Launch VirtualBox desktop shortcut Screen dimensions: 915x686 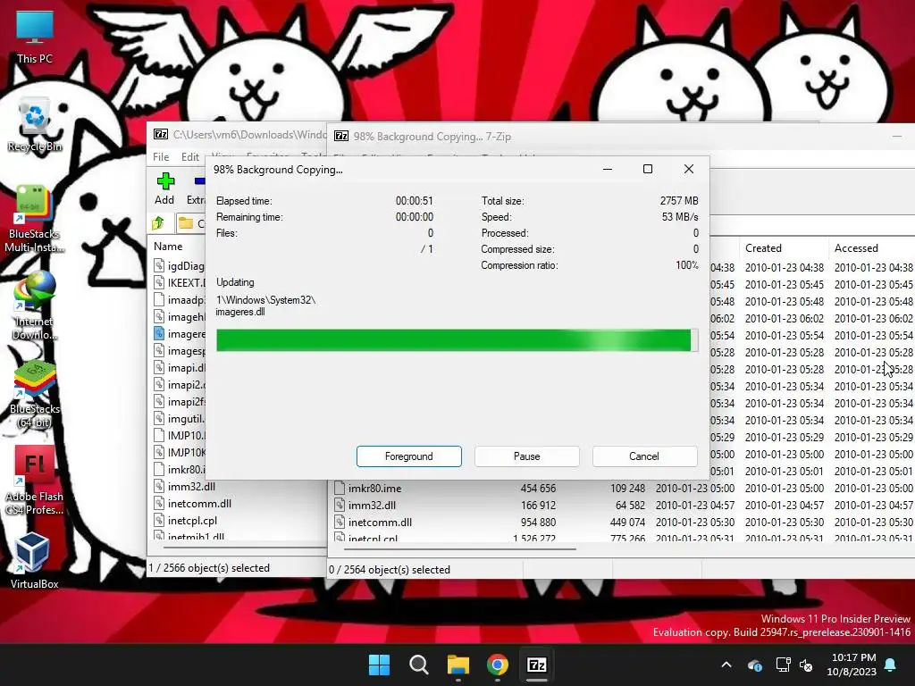(x=35, y=560)
